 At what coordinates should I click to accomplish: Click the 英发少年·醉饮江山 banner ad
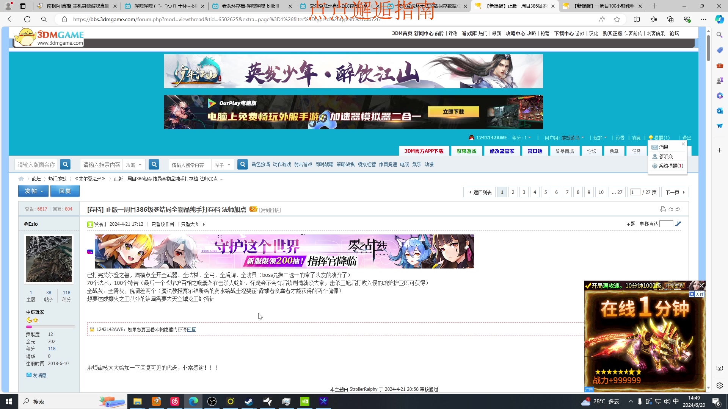tap(353, 71)
